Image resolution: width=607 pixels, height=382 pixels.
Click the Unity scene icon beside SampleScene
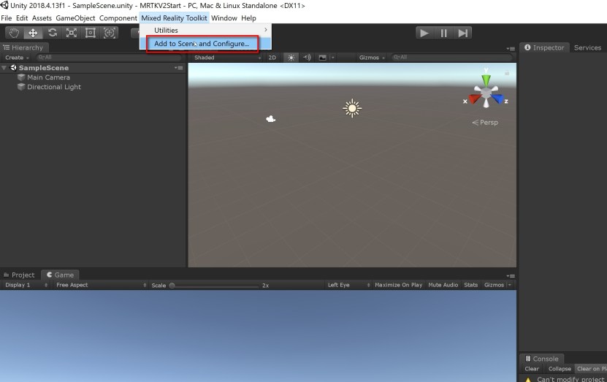[x=14, y=68]
